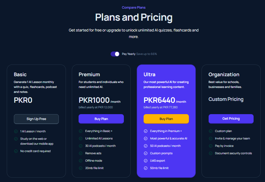Click Buy Plan under Premium

pos(101,119)
